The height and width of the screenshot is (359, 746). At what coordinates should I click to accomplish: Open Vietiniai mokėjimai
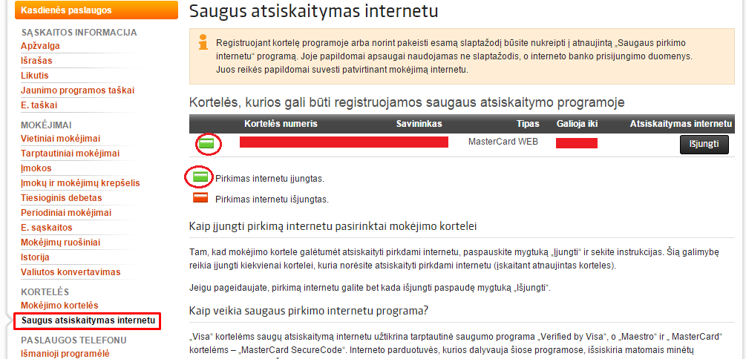(60, 139)
